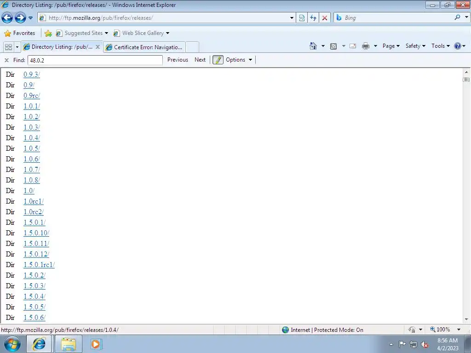This screenshot has height=353, width=471.
Task: Open a new blank tab
Action: coord(192,47)
